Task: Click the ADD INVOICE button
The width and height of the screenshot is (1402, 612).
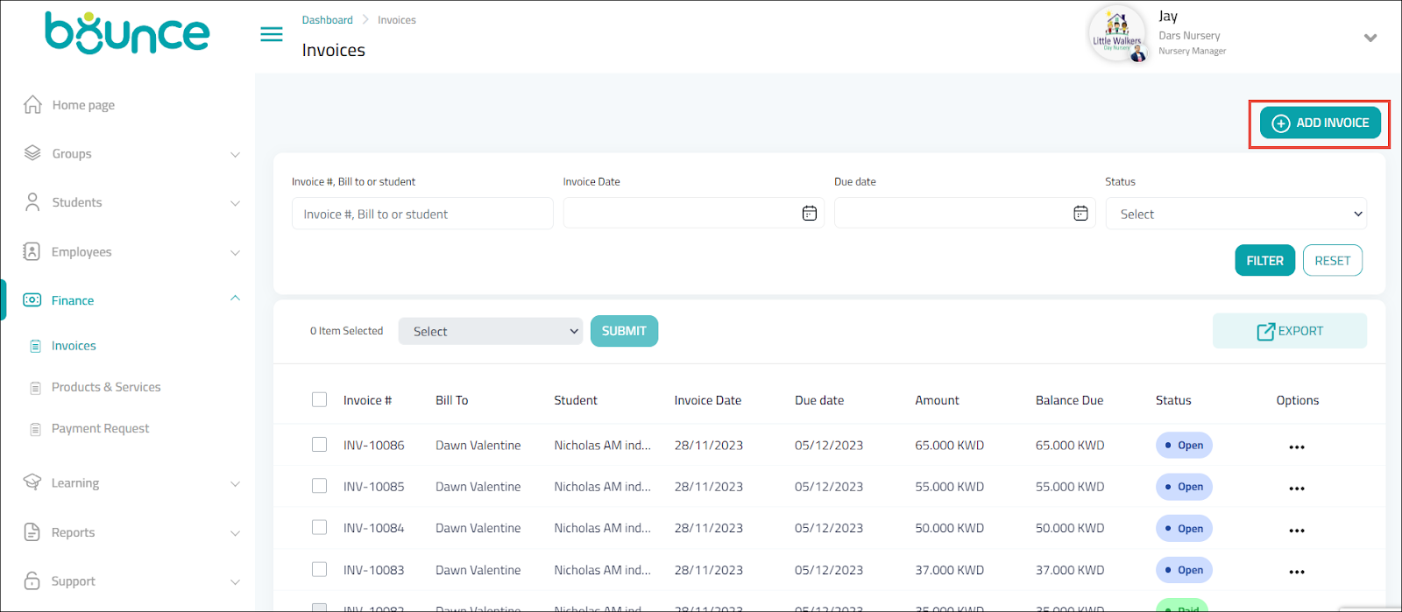Action: click(x=1321, y=123)
